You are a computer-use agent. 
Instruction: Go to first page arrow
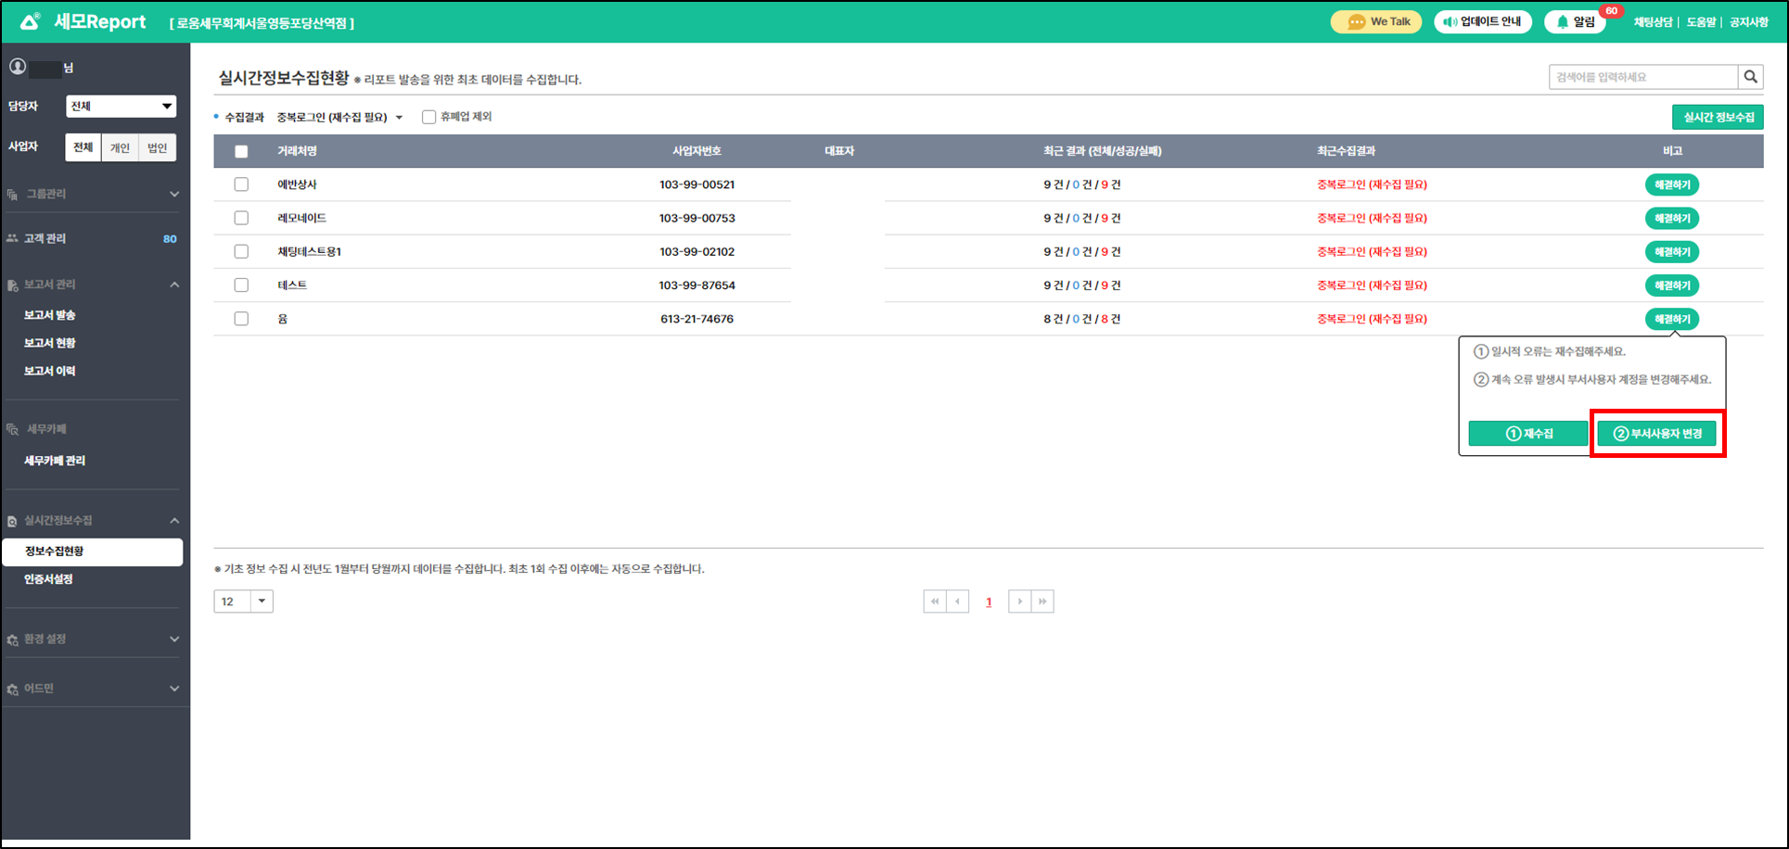click(x=935, y=602)
